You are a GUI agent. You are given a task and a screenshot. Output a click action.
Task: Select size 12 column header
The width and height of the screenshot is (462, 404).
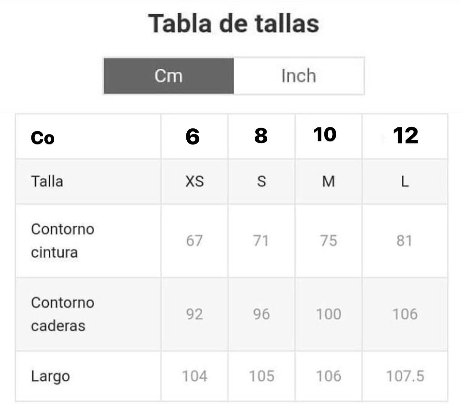point(405,136)
